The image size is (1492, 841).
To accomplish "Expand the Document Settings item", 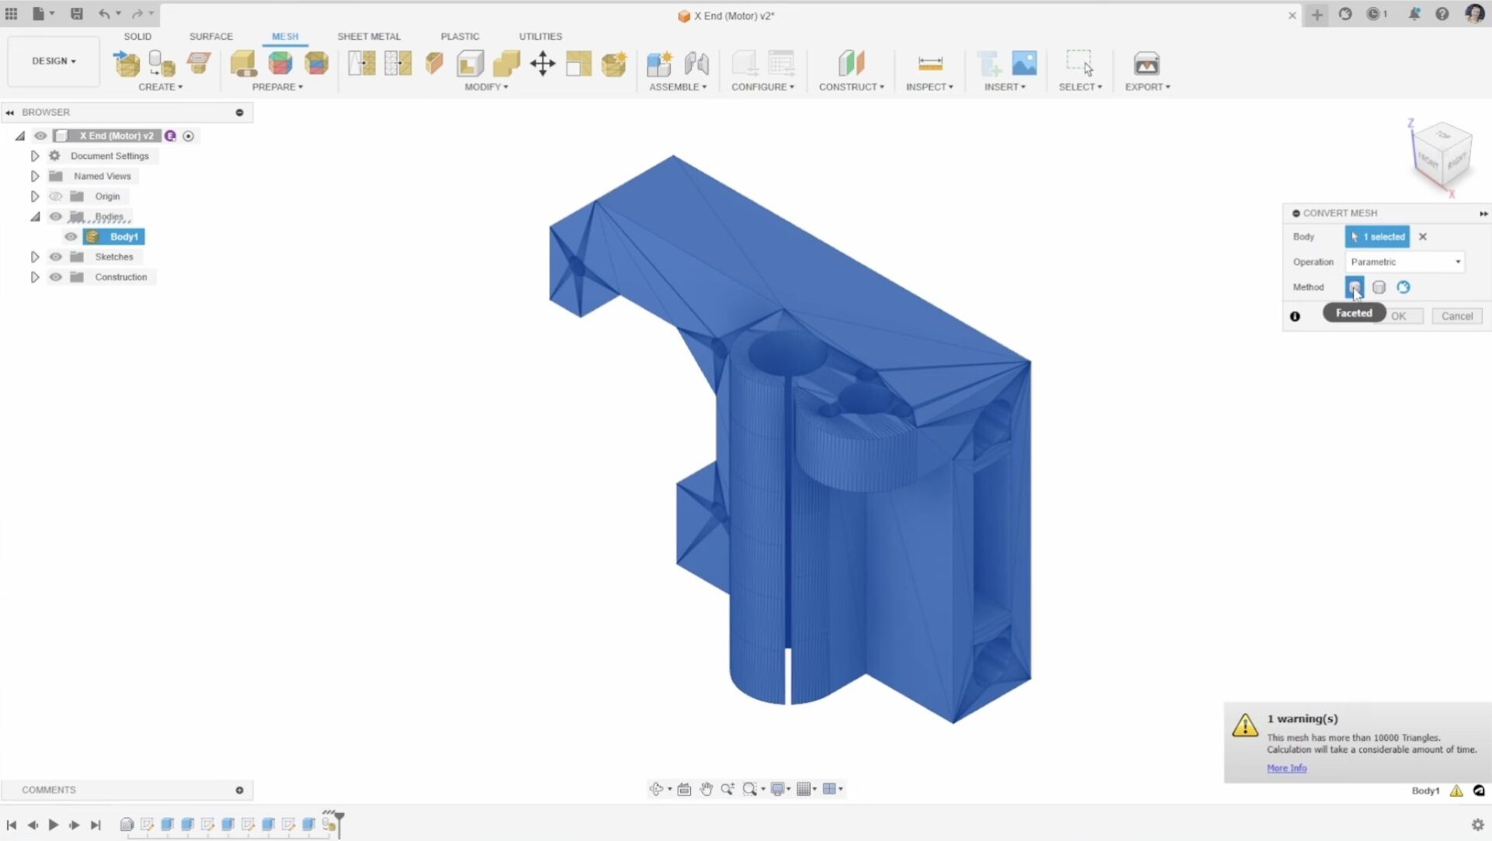I will (x=35, y=155).
